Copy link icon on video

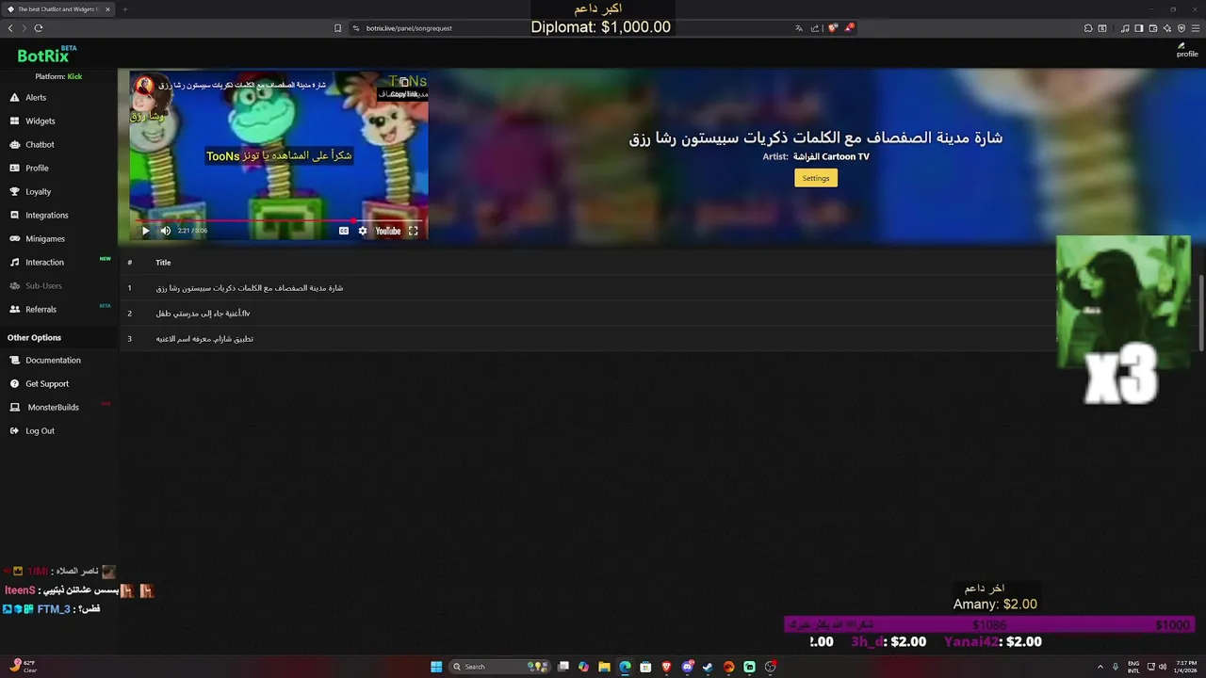[x=403, y=83]
